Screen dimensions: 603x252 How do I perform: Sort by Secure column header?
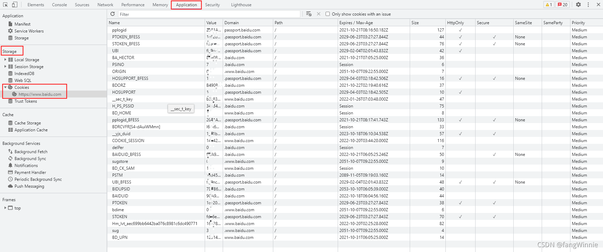pyautogui.click(x=494, y=23)
